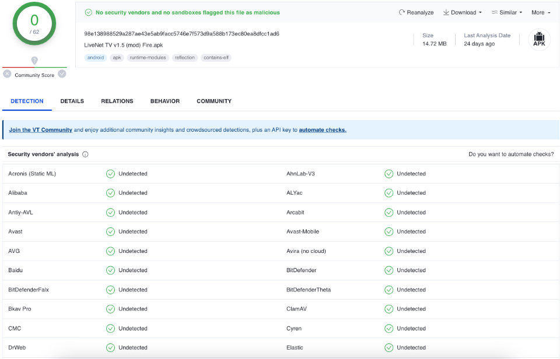
Task: Click the Similar icon
Action: [495, 12]
